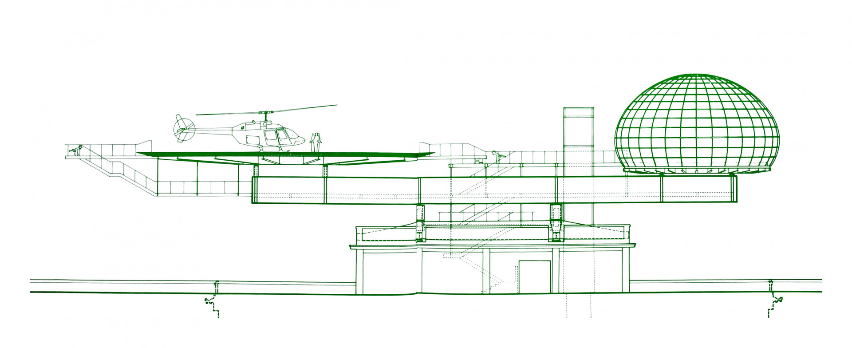Click the person at the far left railing
This screenshot has height=348, width=852.
pos(79,150)
